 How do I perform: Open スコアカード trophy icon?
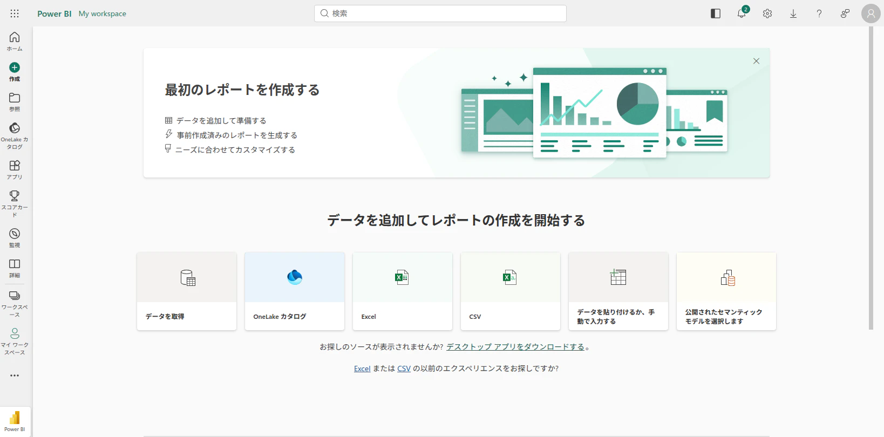click(x=15, y=196)
